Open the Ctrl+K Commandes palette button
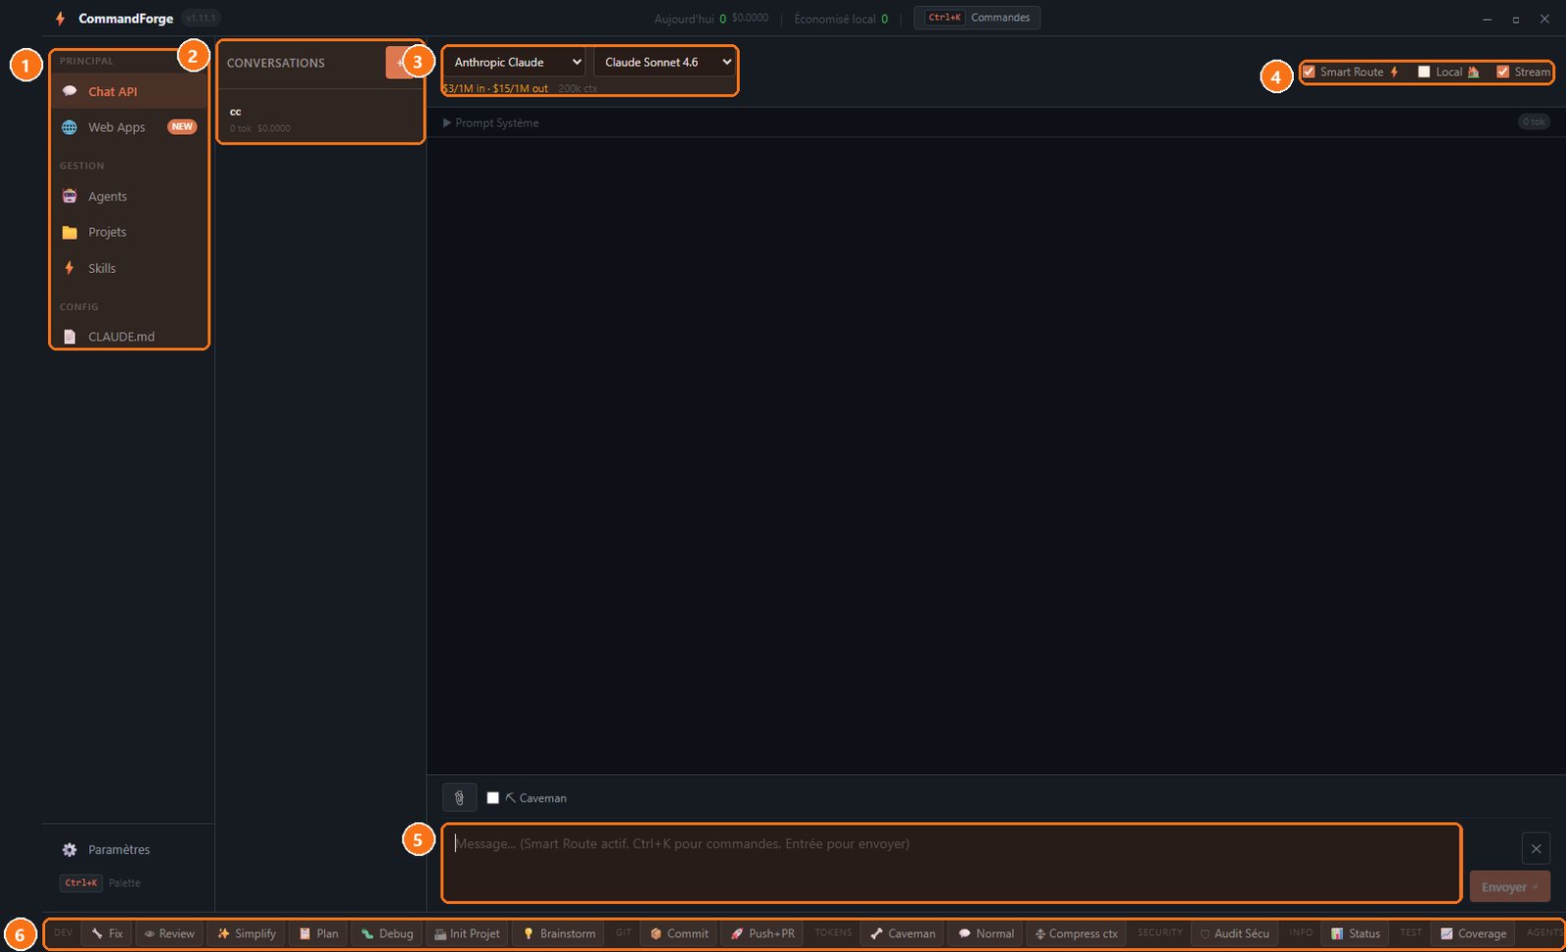1566x952 pixels. tap(977, 18)
